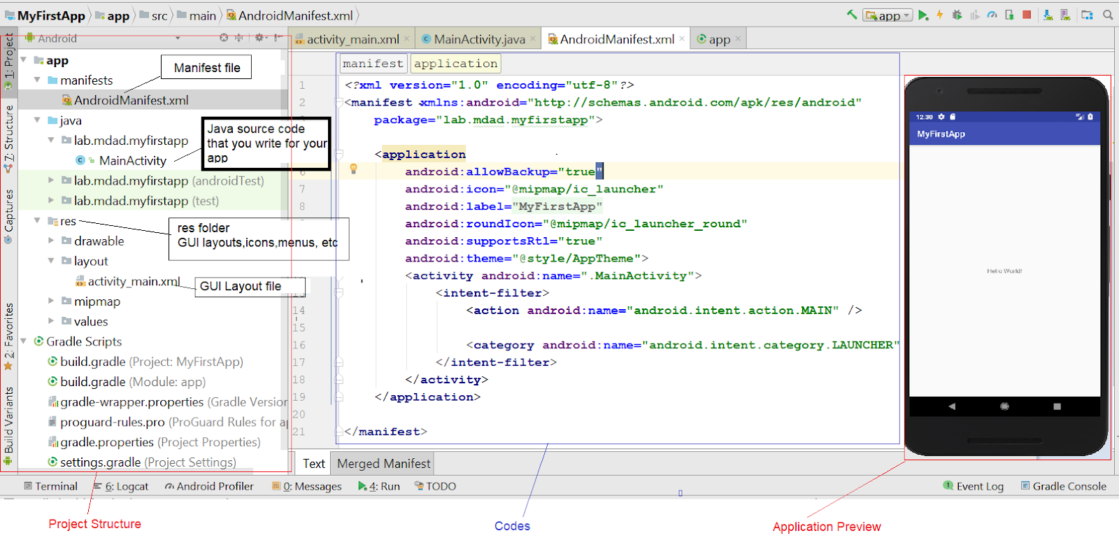Viewport: 1119px width, 540px height.
Task: Open the Event Log
Action: (974, 486)
